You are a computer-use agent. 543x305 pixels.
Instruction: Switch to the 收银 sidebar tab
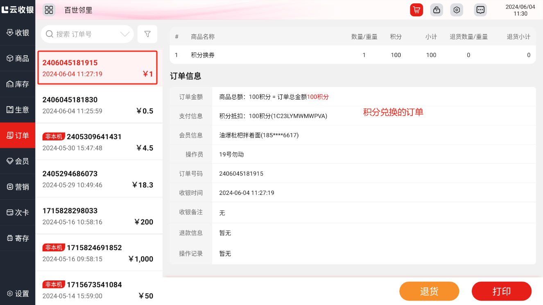pos(18,33)
